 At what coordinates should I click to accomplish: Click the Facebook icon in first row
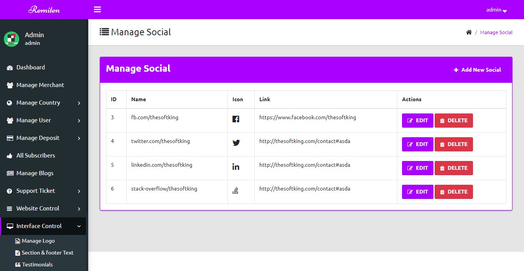click(x=236, y=119)
